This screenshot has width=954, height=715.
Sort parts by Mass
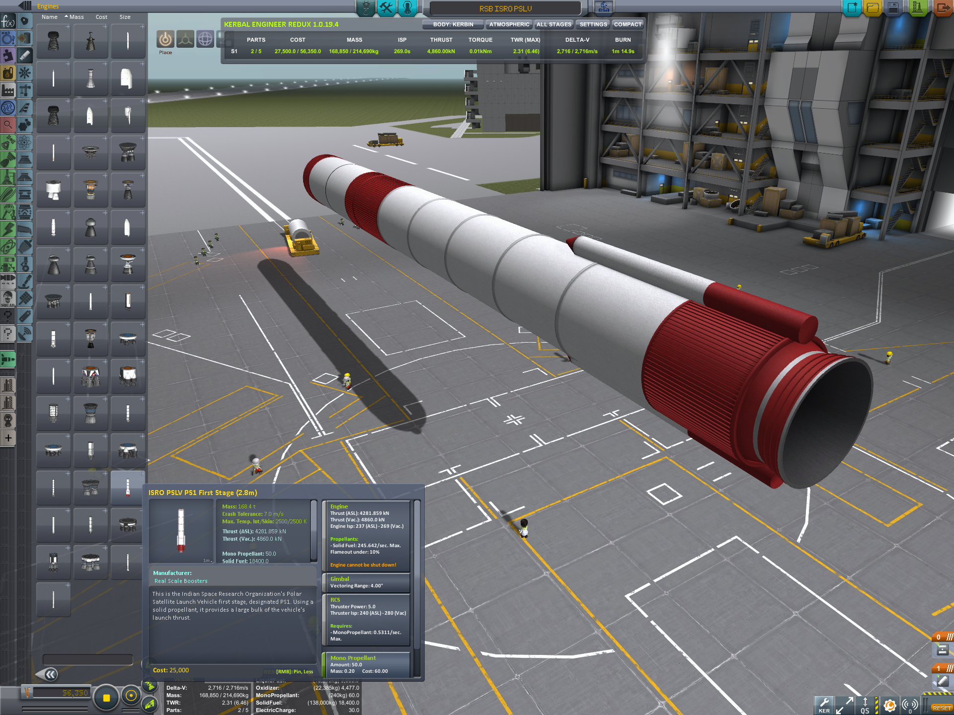[x=77, y=17]
